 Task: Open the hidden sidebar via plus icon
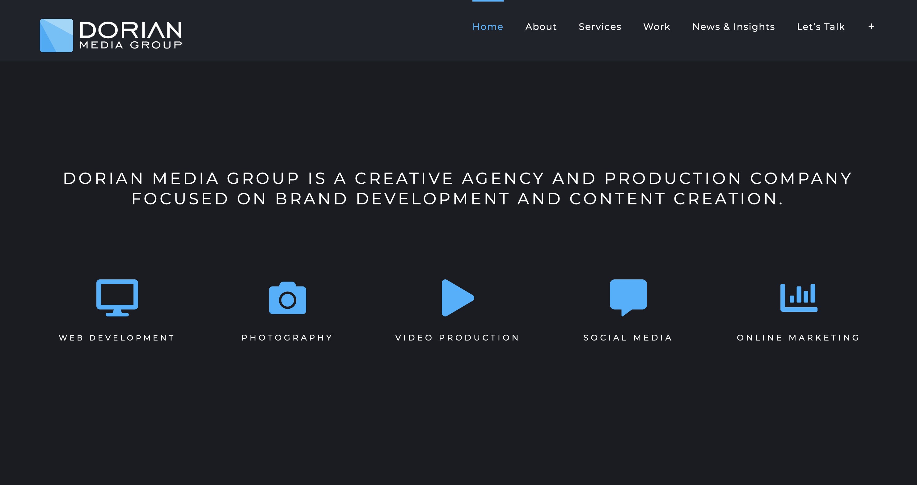871,26
